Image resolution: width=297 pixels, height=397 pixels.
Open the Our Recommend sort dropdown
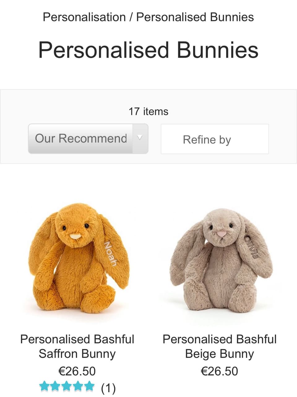tap(88, 139)
